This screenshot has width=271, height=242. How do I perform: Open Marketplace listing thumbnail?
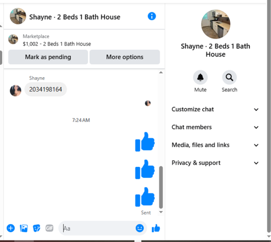[13, 39]
